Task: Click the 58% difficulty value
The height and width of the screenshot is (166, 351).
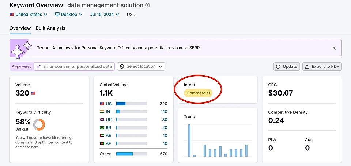Action: [x=23, y=122]
